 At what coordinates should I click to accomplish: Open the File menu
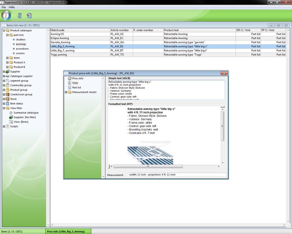[x=4, y=7]
